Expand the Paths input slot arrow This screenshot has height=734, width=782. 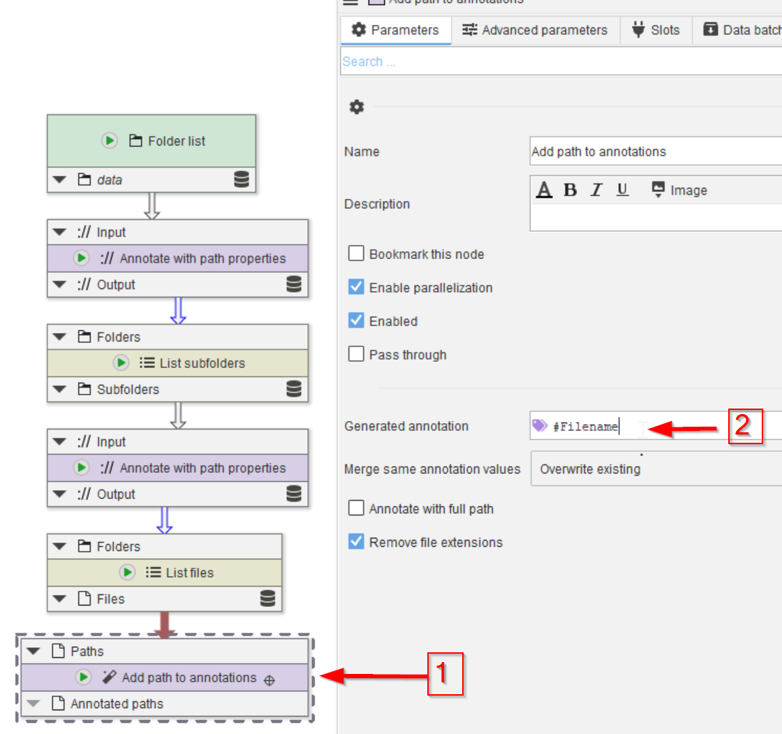[x=34, y=652]
